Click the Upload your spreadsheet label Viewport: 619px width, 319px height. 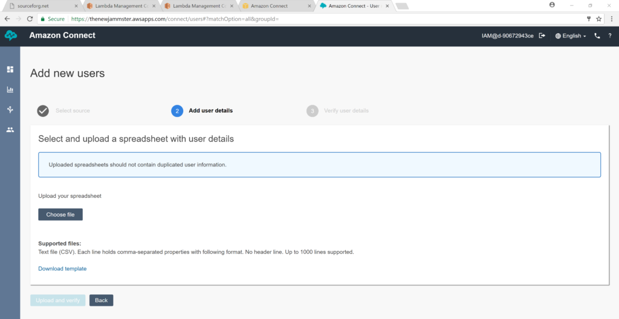pos(70,196)
